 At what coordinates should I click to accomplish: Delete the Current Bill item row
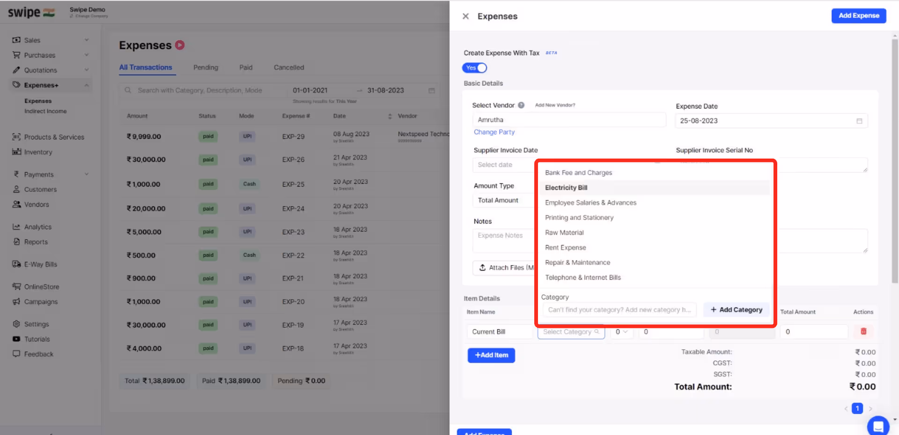(x=863, y=332)
